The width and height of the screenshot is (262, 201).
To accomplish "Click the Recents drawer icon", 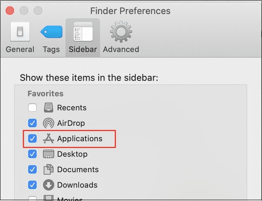I will click(49, 108).
